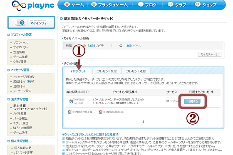The image size is (233, 155).
Task: Open the ゲーム menu in top navigation
Action: tap(74, 5)
